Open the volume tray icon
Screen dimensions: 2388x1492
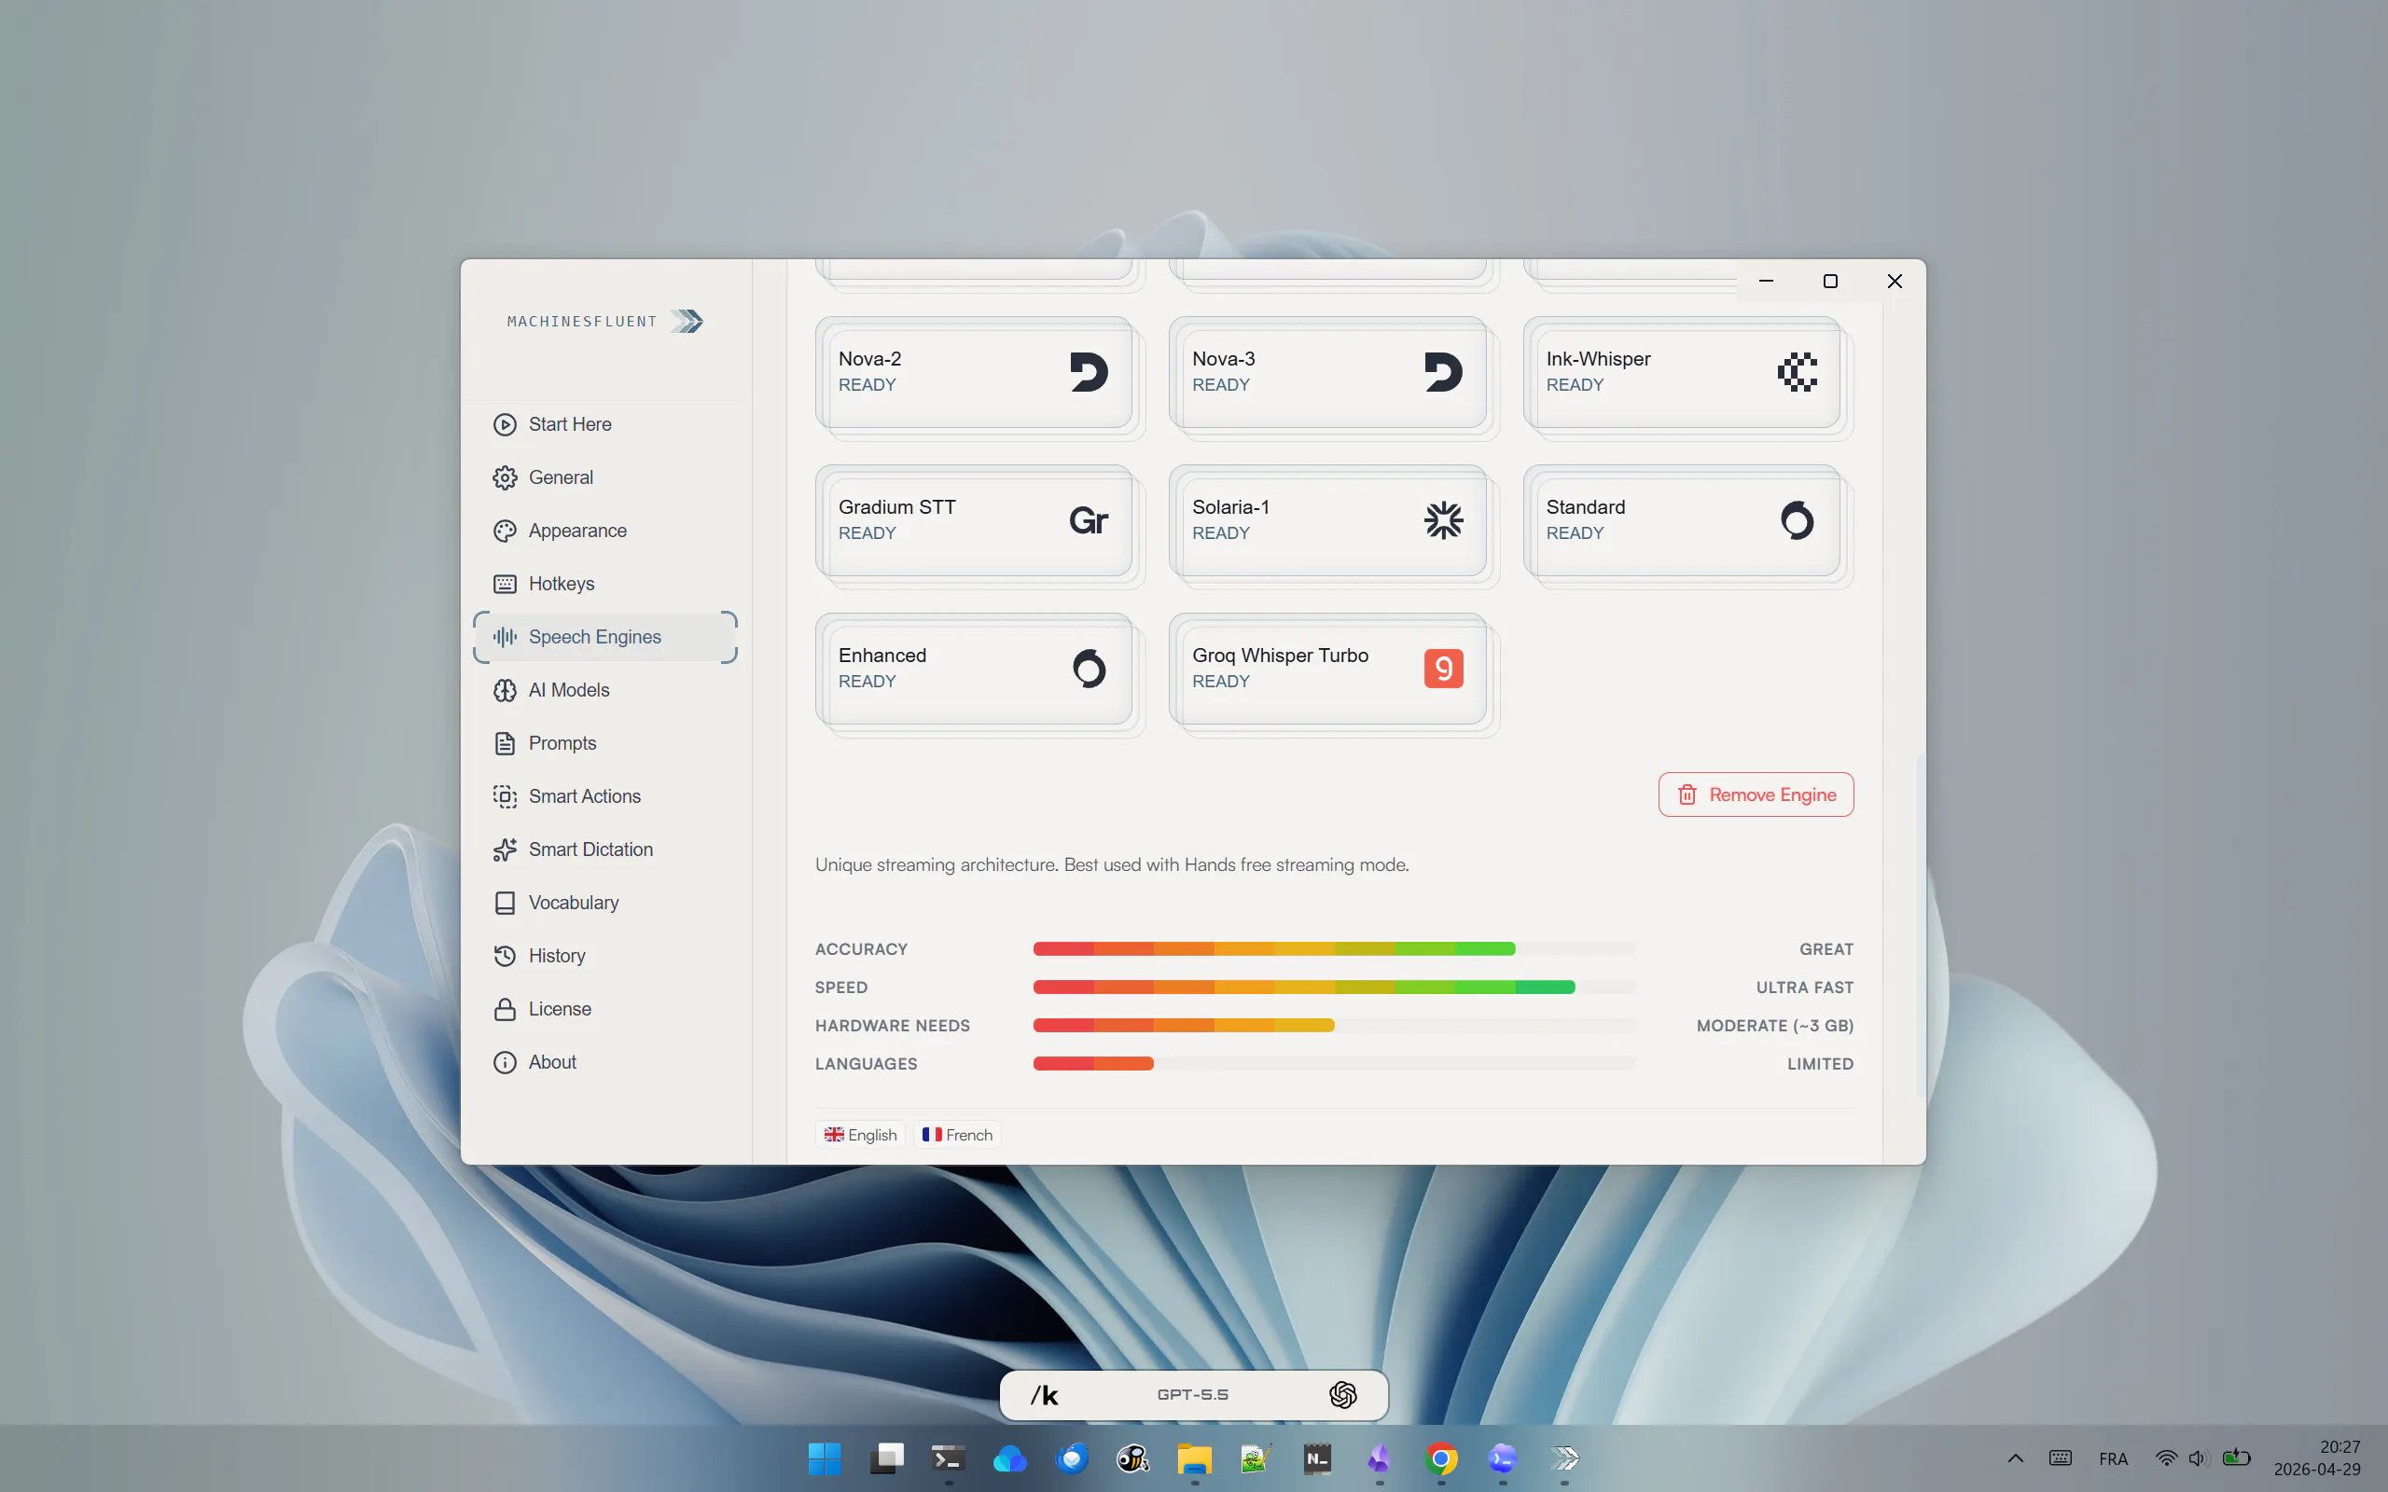point(2198,1458)
